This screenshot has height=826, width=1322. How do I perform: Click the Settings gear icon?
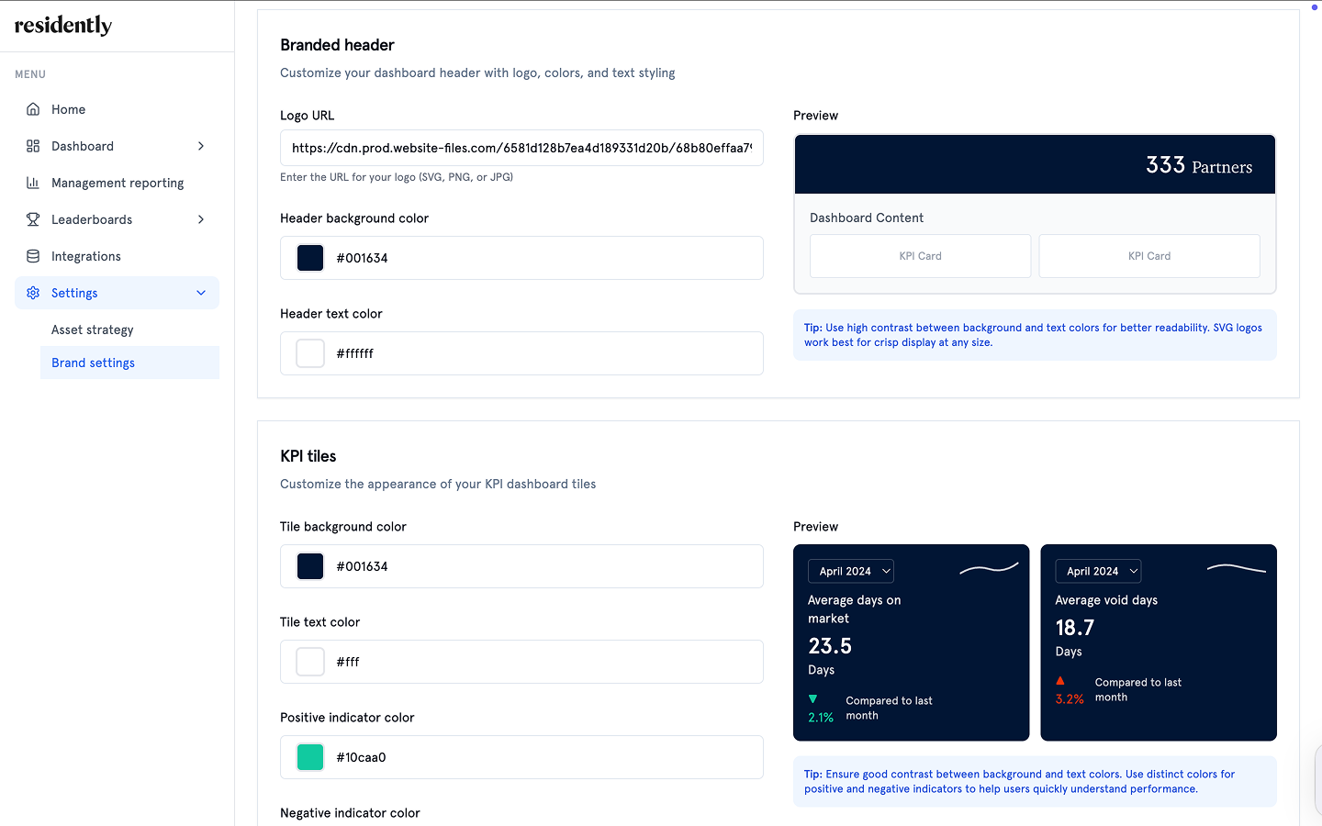pyautogui.click(x=33, y=293)
